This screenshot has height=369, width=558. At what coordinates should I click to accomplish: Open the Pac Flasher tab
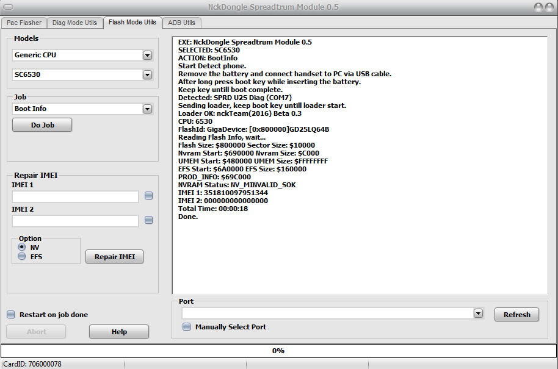pos(24,23)
